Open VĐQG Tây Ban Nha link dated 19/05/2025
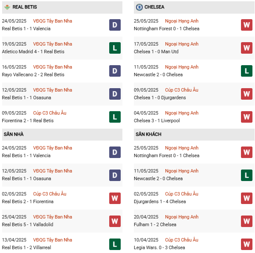The image size is (255, 253). click(x=53, y=44)
